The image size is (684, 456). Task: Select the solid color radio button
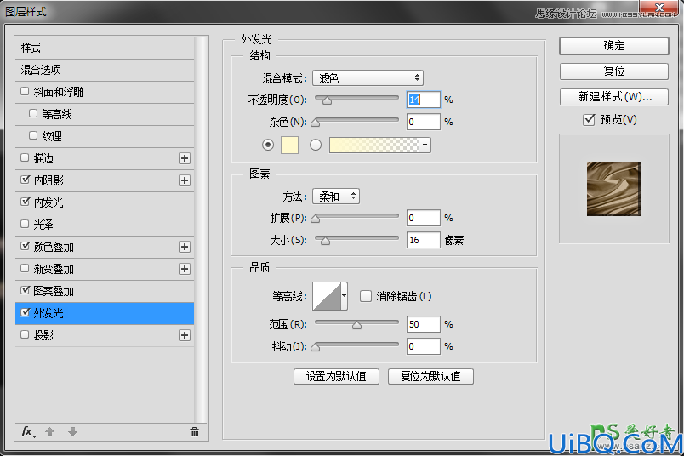coord(268,145)
